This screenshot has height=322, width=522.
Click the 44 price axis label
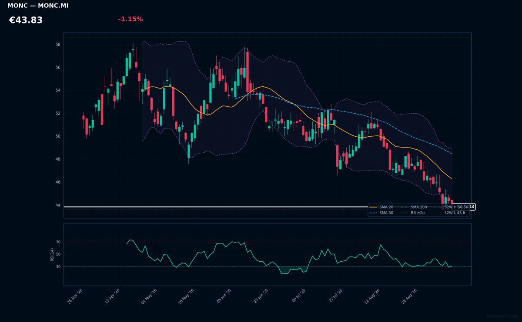58,205
